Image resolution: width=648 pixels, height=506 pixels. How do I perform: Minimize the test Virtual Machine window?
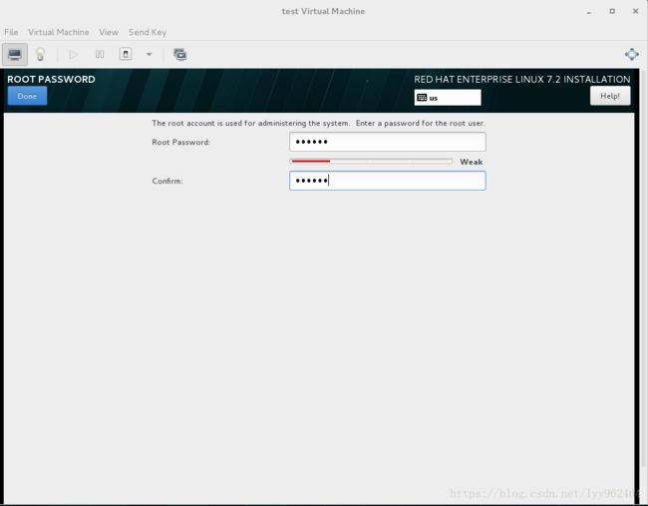(x=589, y=12)
